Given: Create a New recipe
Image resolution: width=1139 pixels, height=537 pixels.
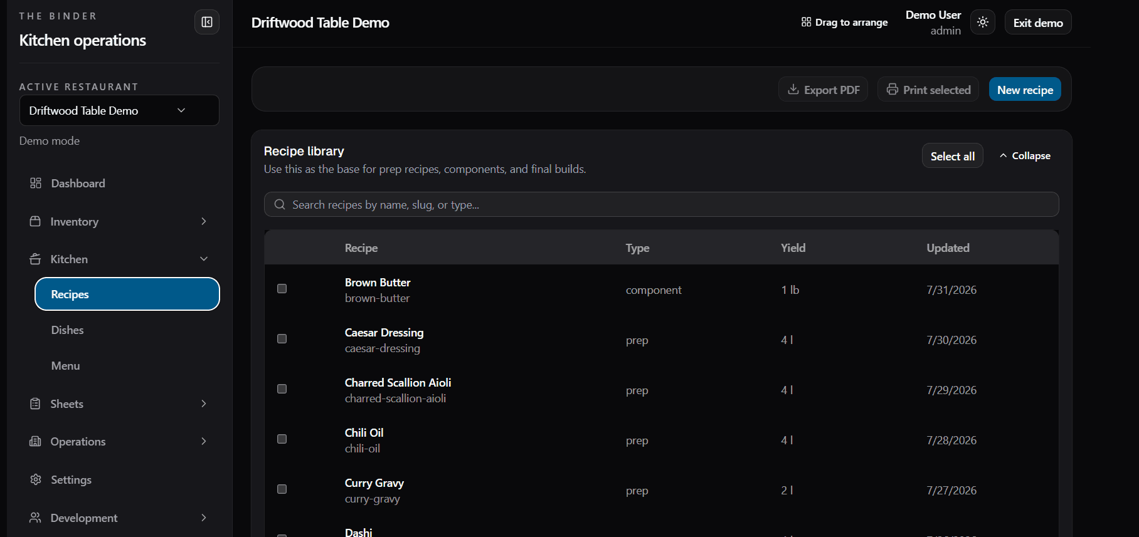Looking at the screenshot, I should pyautogui.click(x=1025, y=90).
